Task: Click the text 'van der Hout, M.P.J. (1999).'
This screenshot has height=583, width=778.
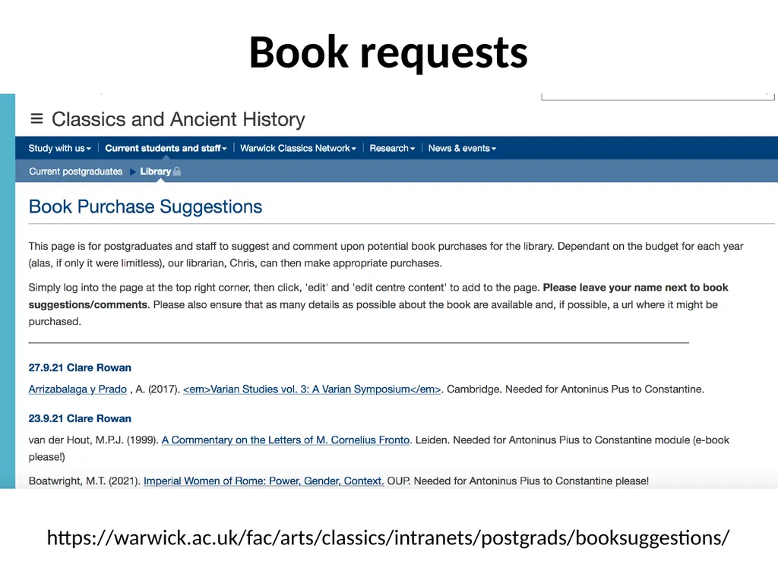Action: (x=93, y=440)
